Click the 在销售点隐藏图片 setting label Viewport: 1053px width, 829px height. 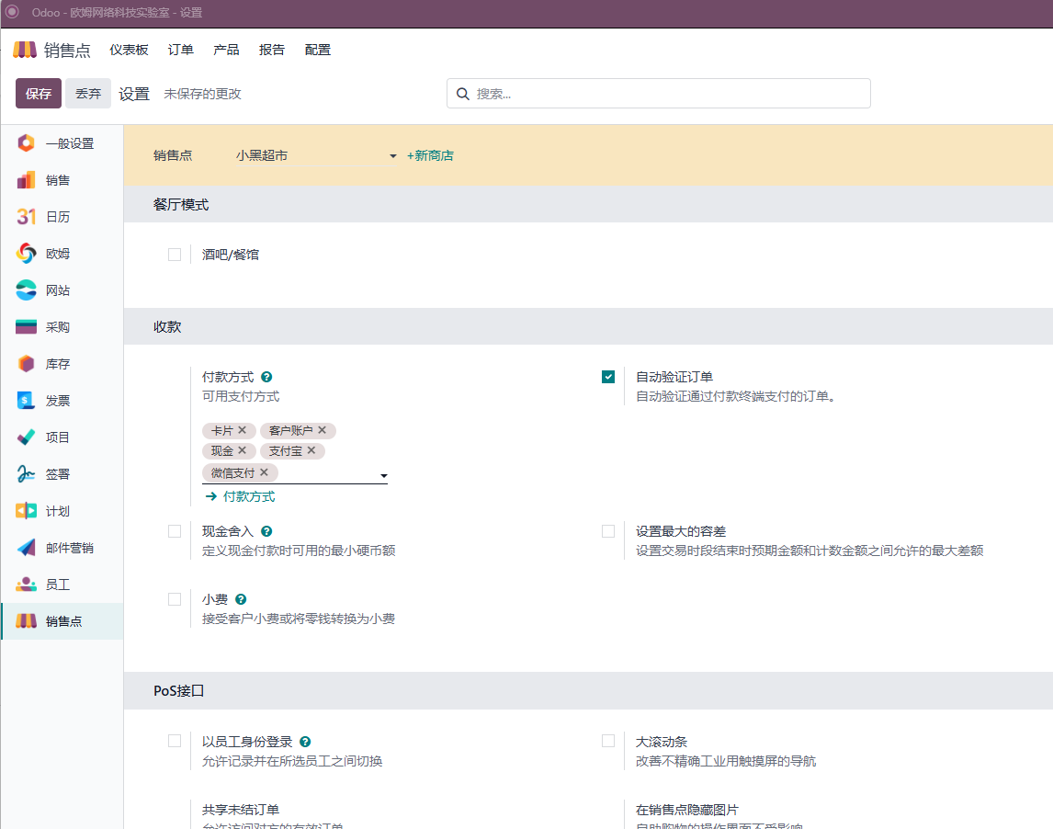687,810
